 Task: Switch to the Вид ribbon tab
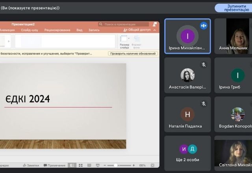coord(80,30)
